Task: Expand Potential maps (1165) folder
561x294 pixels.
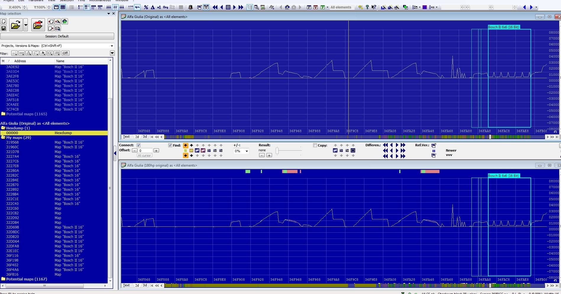Action: pyautogui.click(x=4, y=114)
